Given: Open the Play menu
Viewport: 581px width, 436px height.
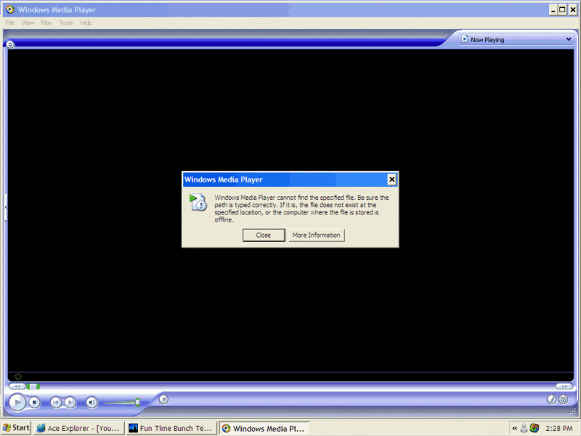Looking at the screenshot, I should pyautogui.click(x=46, y=23).
